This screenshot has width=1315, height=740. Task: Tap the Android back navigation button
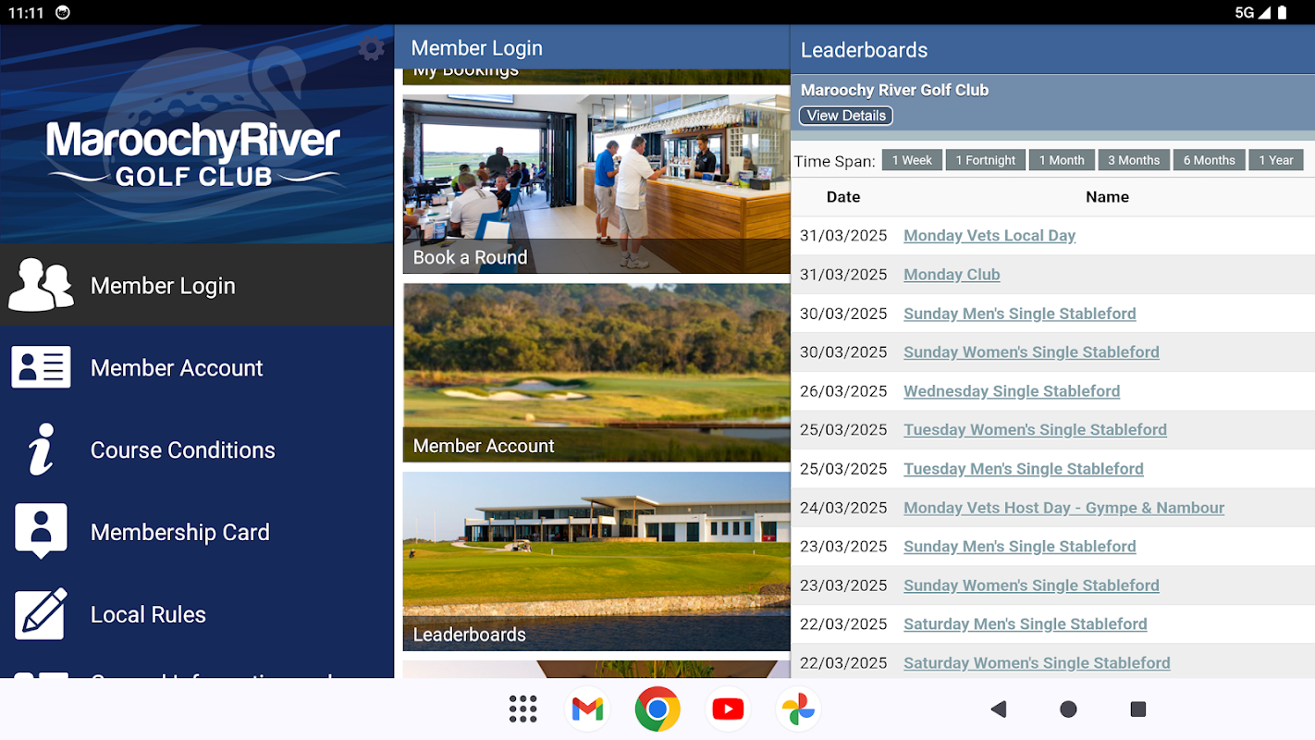(x=998, y=709)
